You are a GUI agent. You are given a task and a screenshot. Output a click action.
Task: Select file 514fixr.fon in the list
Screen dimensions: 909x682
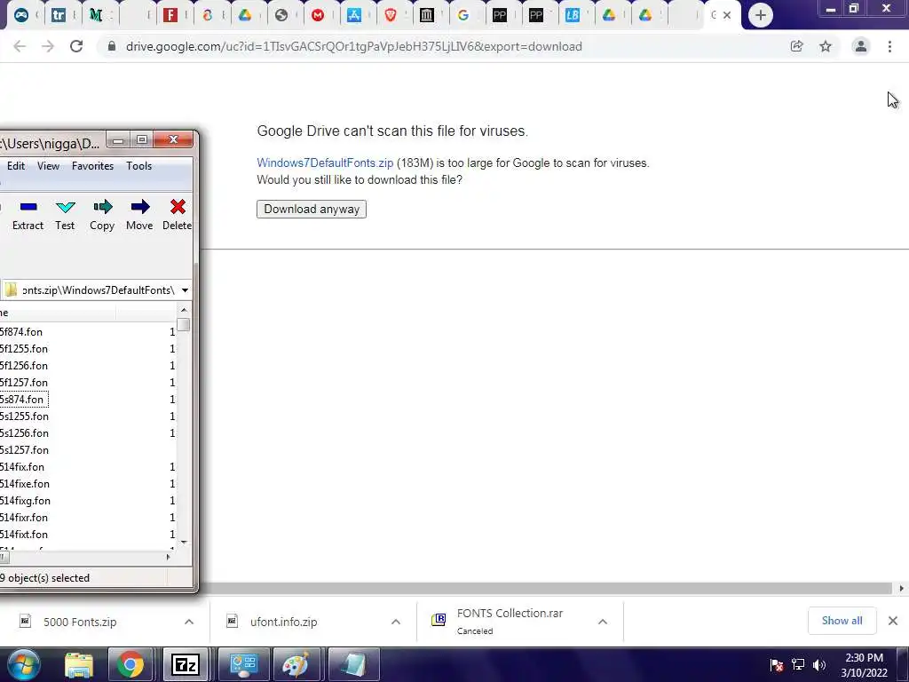24,517
